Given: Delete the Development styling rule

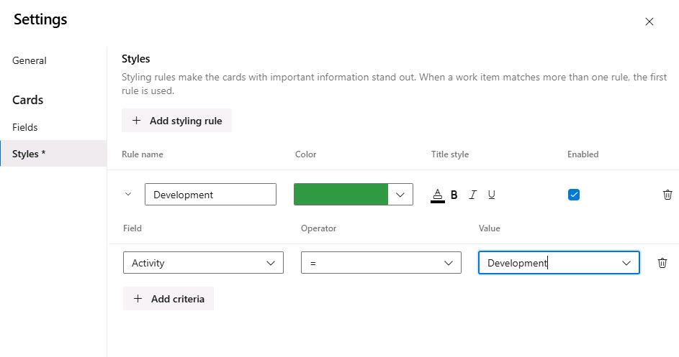Looking at the screenshot, I should (667, 195).
